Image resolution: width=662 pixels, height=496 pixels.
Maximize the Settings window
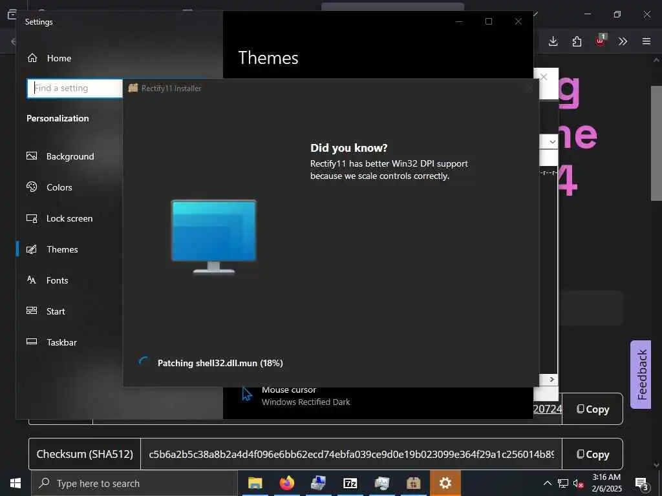coord(489,21)
